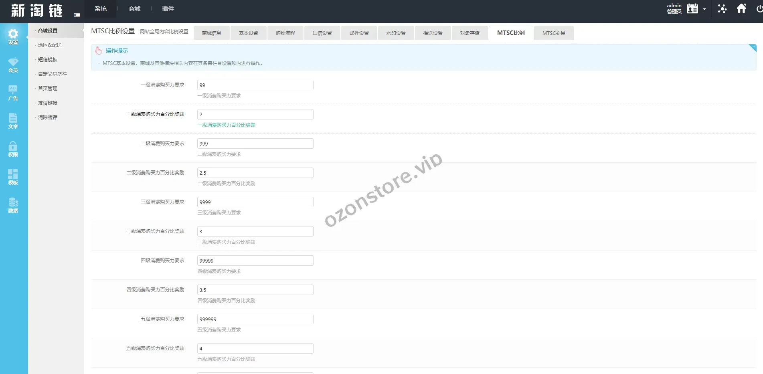Focus the 一级消费购买力要求 input field

click(x=255, y=85)
